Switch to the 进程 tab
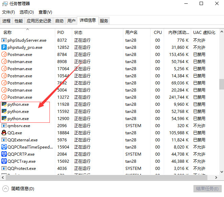 point(6,21)
